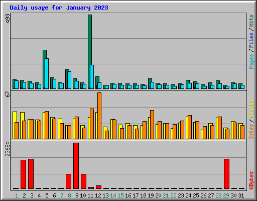Click the small red KBytes bar for day 12
Image resolution: width=257 pixels, height=201 pixels.
pos(98,187)
